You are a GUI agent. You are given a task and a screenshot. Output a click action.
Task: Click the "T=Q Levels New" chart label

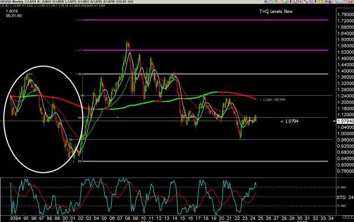point(276,11)
